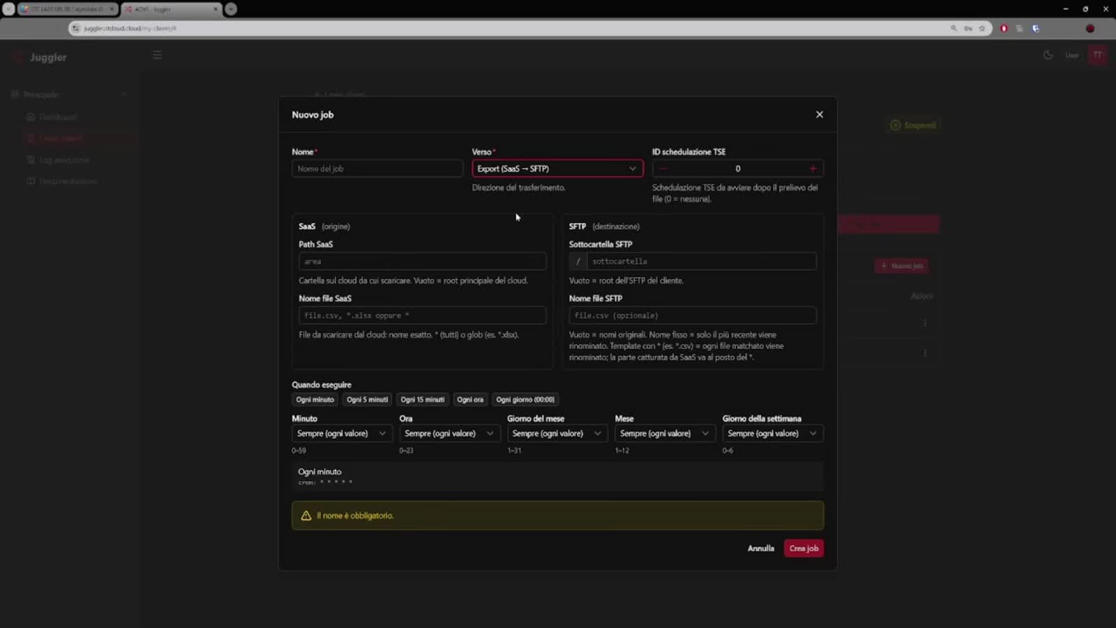Open the Giorno del mese dropdown

pyautogui.click(x=557, y=433)
